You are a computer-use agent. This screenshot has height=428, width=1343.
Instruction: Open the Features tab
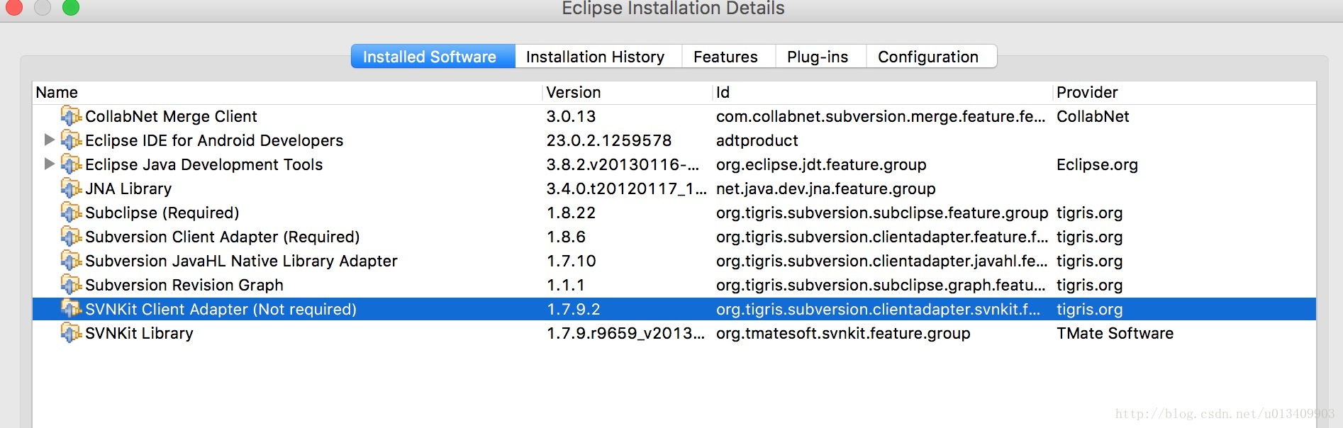coord(728,57)
